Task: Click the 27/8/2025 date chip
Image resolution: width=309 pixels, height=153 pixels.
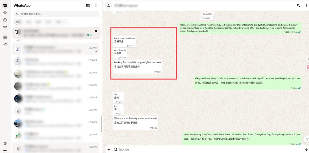Action: click(x=207, y=18)
